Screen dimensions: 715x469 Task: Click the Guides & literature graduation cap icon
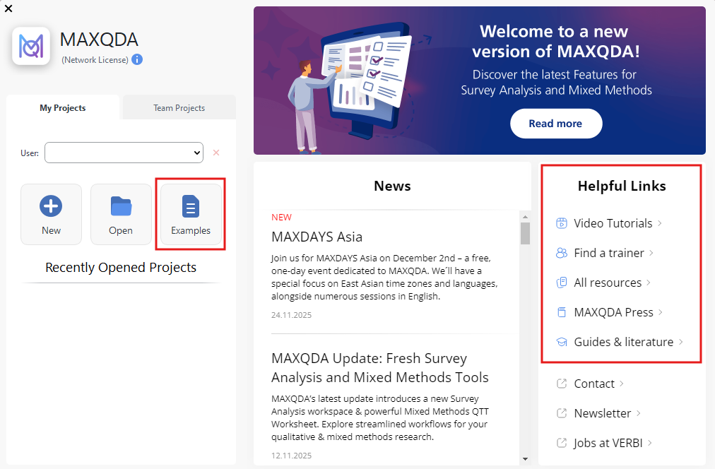click(x=562, y=342)
